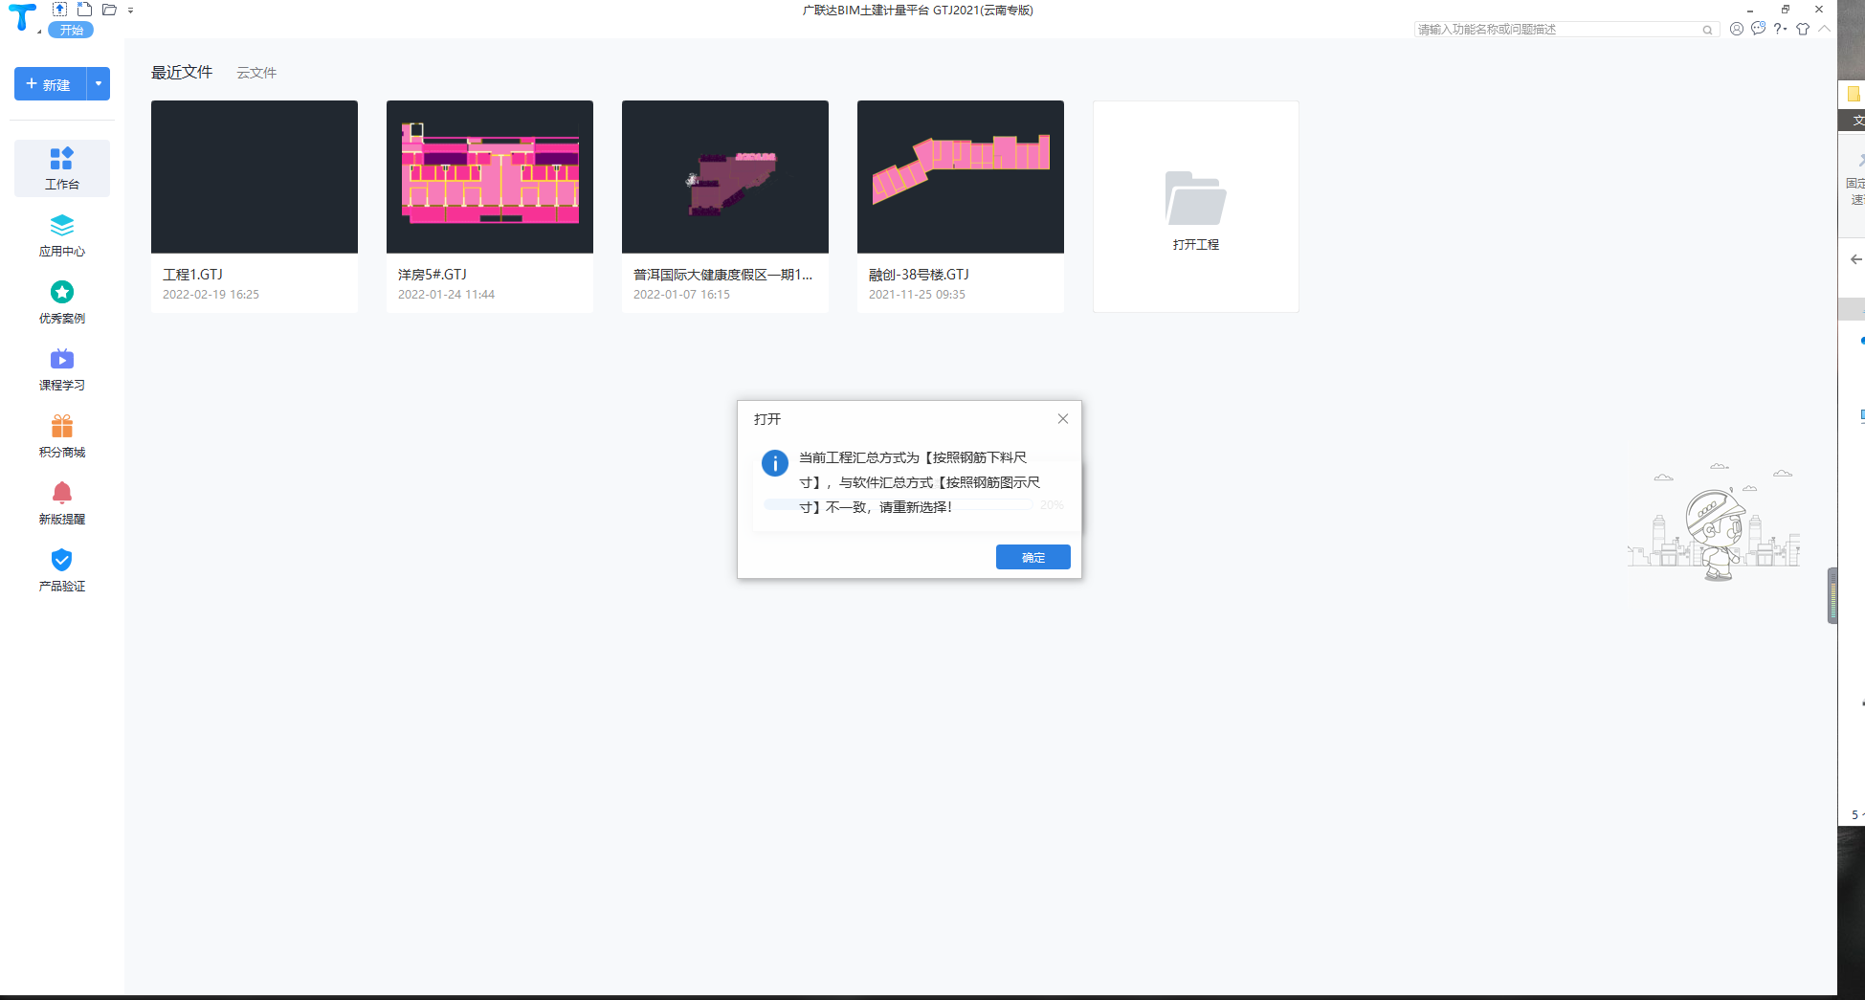Expand the quick access toolbar customize arrow
Screen dimensions: 1865x1000
pyautogui.click(x=130, y=11)
